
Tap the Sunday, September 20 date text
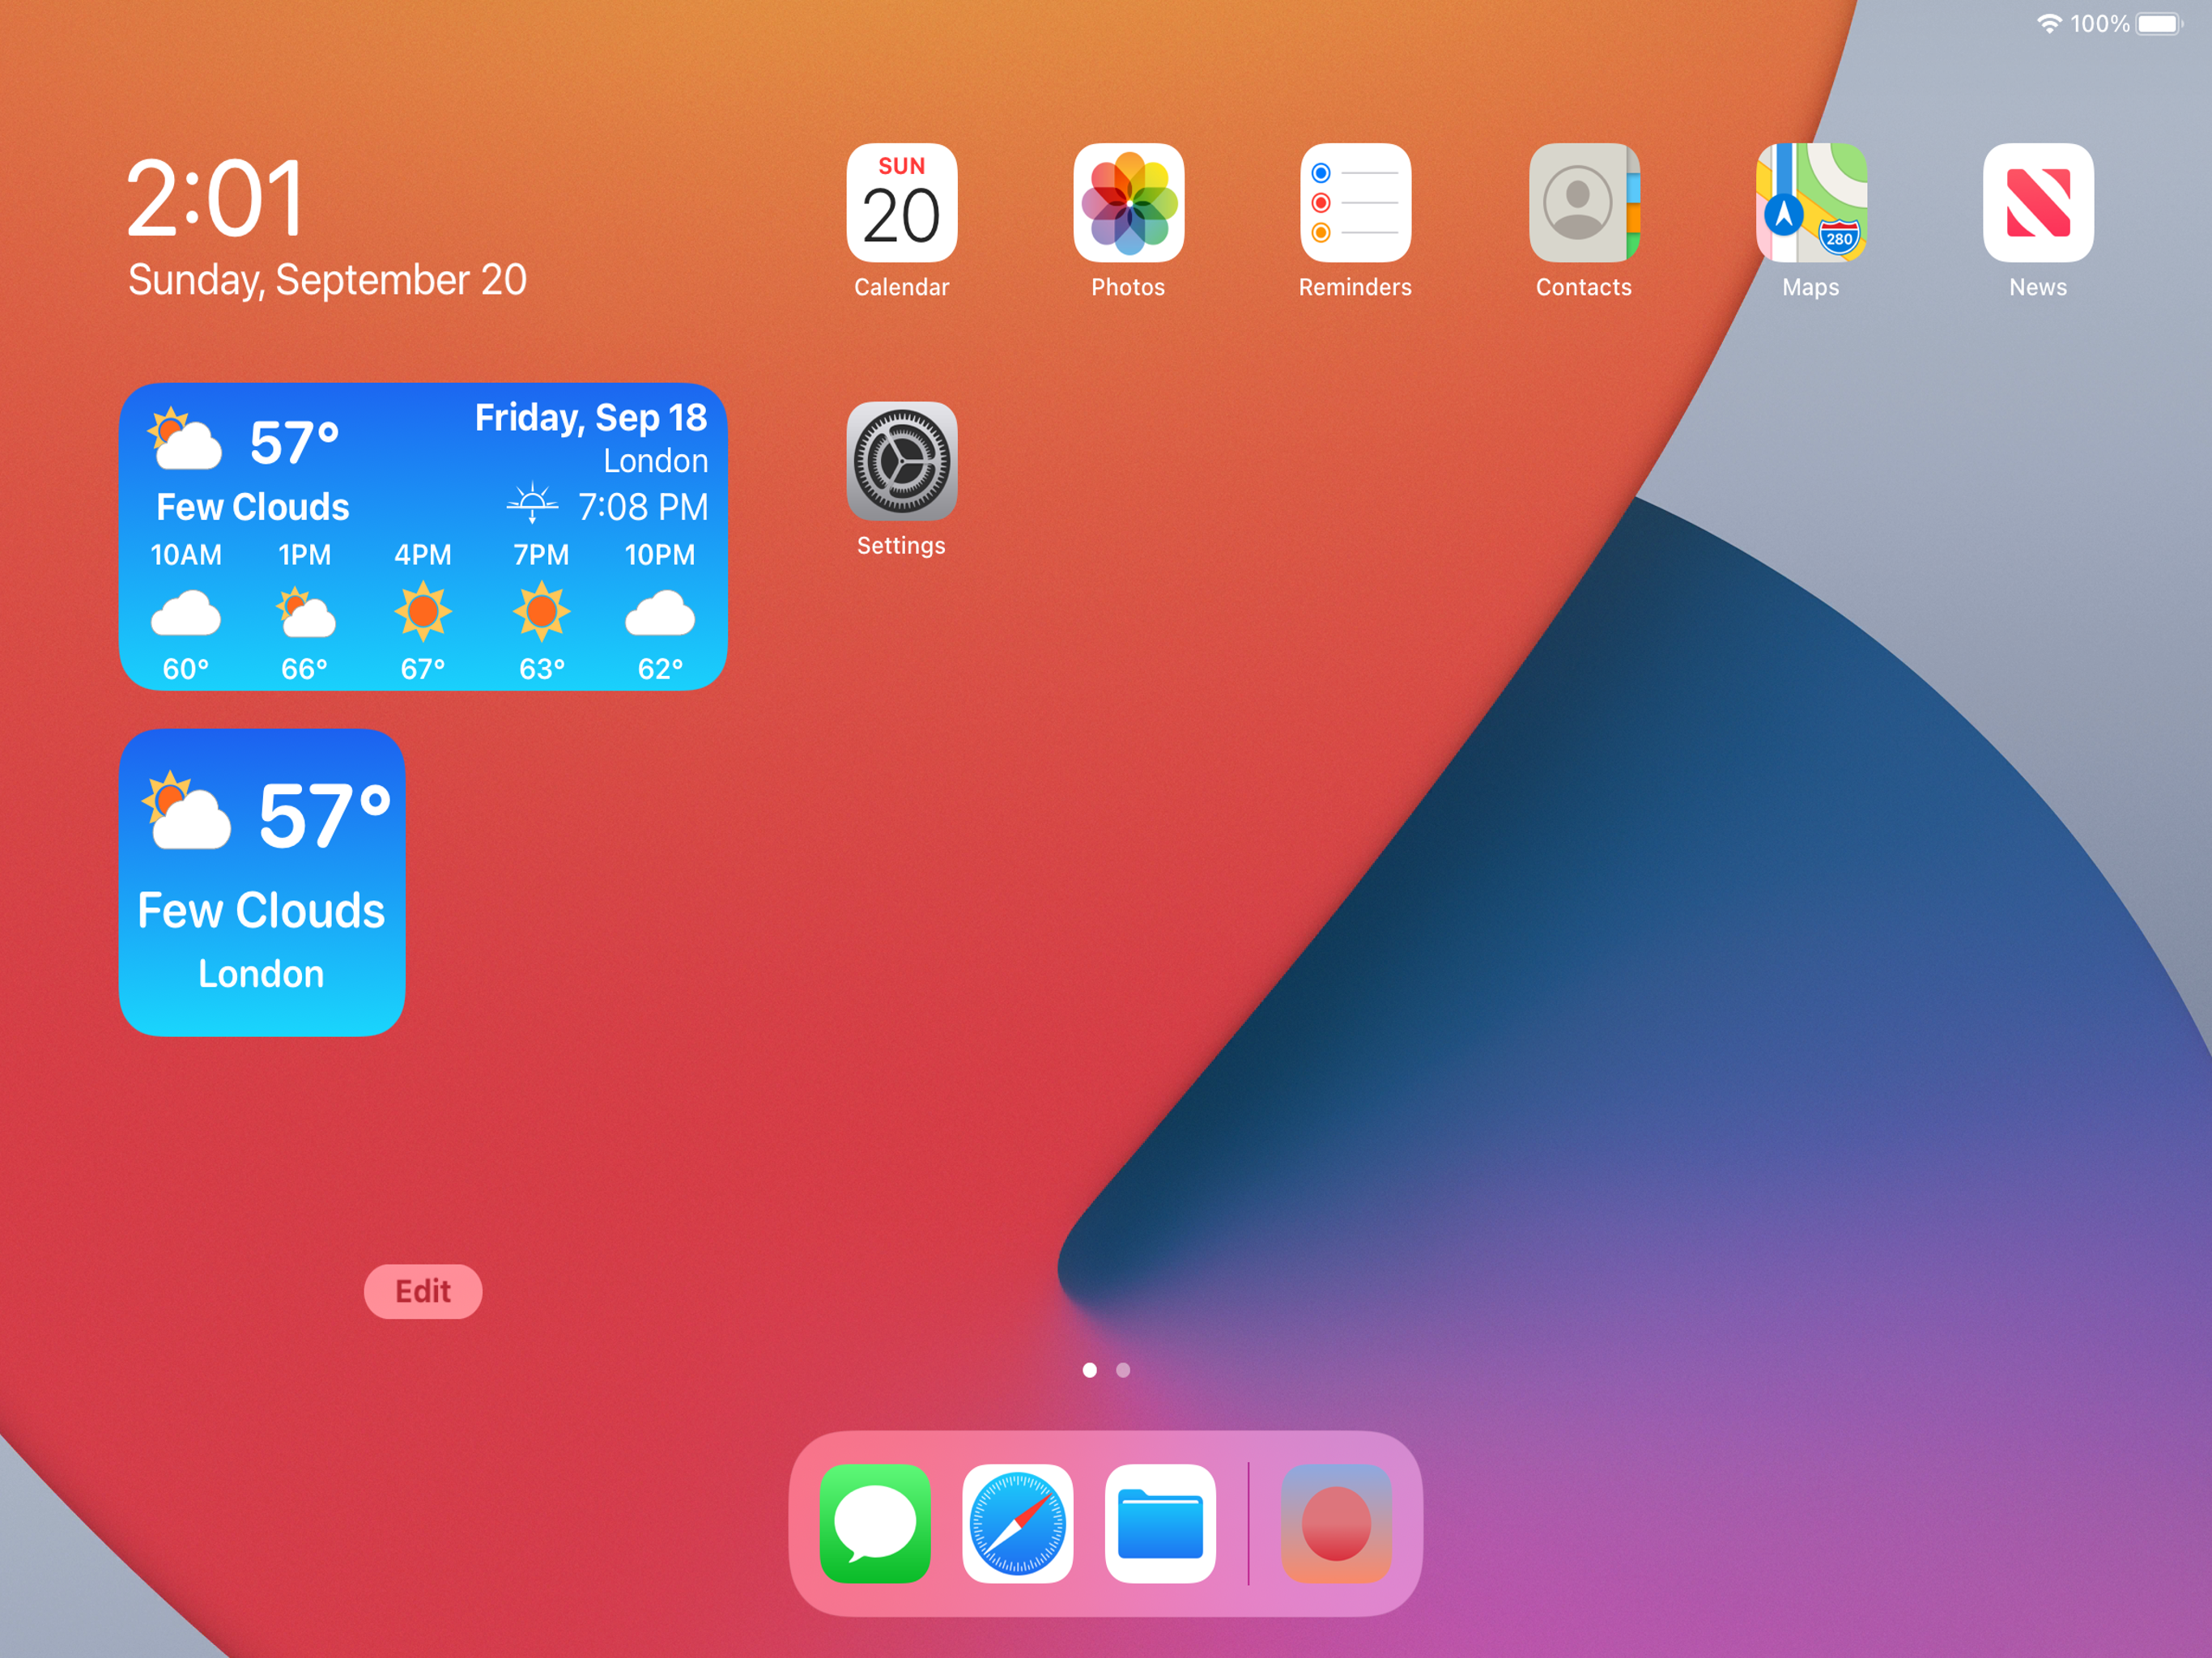[327, 280]
